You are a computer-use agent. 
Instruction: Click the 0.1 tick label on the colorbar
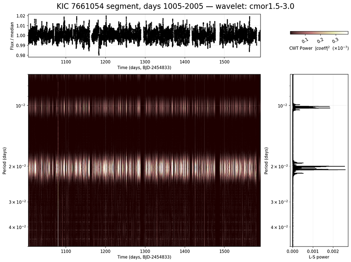coord(305,40)
